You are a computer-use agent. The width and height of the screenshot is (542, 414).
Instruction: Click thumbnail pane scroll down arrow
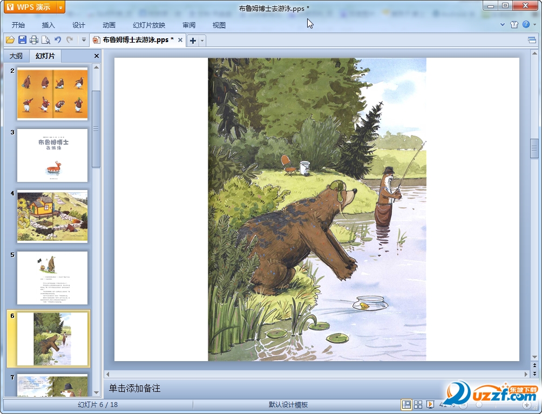coord(97,392)
